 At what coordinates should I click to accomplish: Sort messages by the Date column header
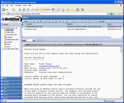tap(115, 24)
